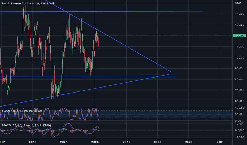Click the 2027 label on time axis
This screenshot has width=247, height=145.
[157, 142]
